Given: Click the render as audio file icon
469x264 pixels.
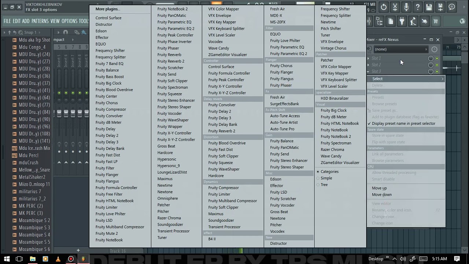Looking at the screenshot, I should 440,7.
